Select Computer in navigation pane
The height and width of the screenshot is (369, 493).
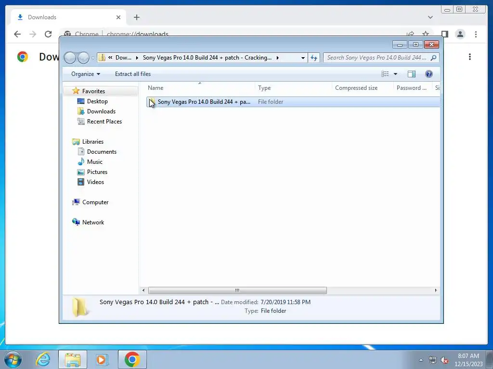coord(95,202)
